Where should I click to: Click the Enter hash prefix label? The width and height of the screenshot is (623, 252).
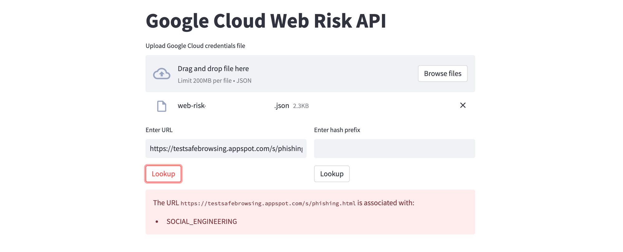337,130
